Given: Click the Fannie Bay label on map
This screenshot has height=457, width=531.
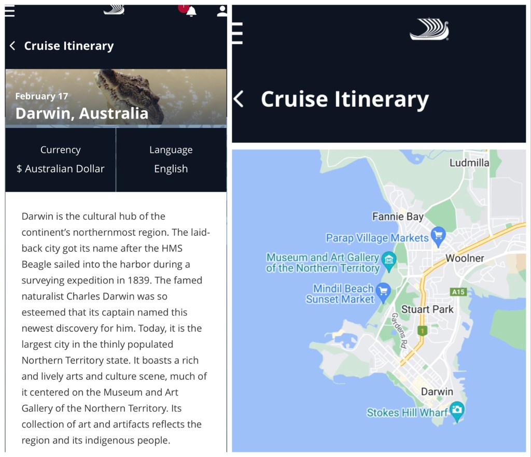Looking at the screenshot, I should point(398,217).
